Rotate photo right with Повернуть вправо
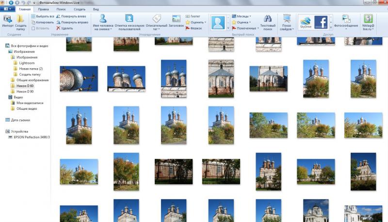Viewport: 388px width, 222px height. [72, 22]
